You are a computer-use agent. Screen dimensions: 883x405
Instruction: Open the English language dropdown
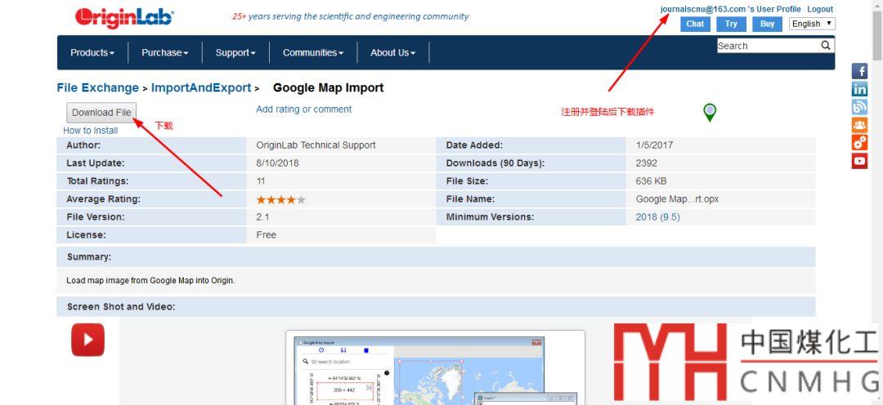click(x=811, y=24)
